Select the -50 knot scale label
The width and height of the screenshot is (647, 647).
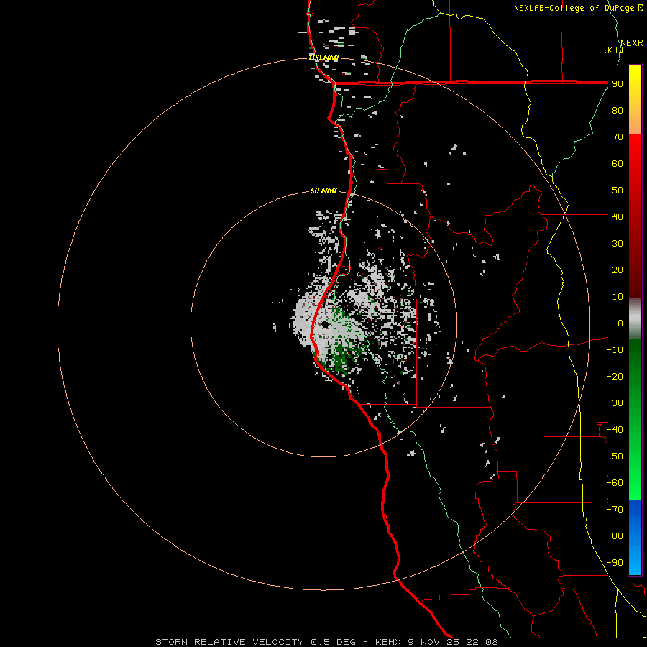coord(615,456)
